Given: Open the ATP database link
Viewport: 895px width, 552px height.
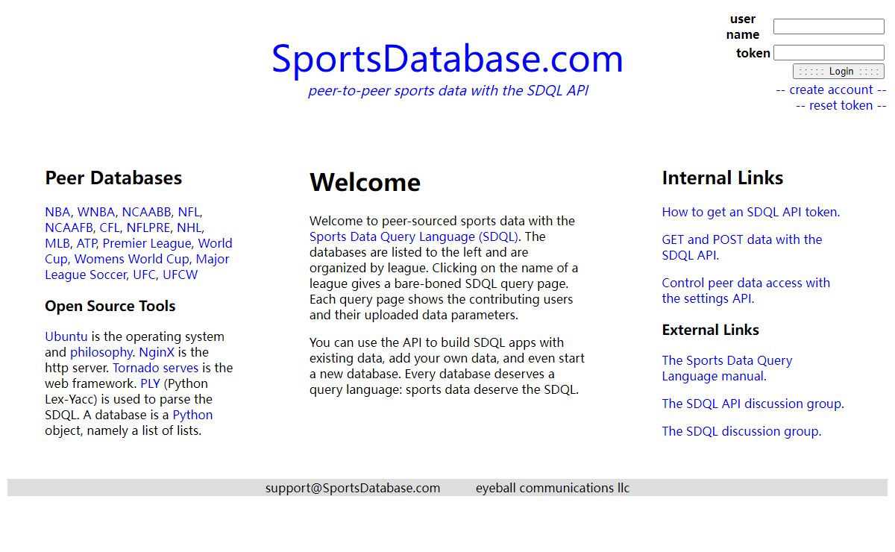Looking at the screenshot, I should [87, 243].
